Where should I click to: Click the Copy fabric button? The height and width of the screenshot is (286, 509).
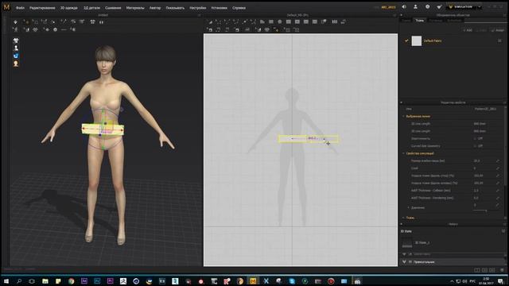click(481, 30)
